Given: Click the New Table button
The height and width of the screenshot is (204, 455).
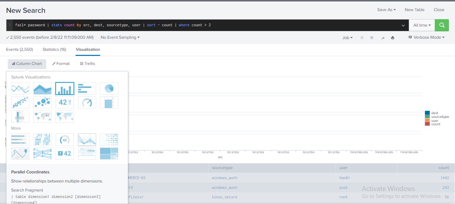Looking at the screenshot, I should pos(415,10).
